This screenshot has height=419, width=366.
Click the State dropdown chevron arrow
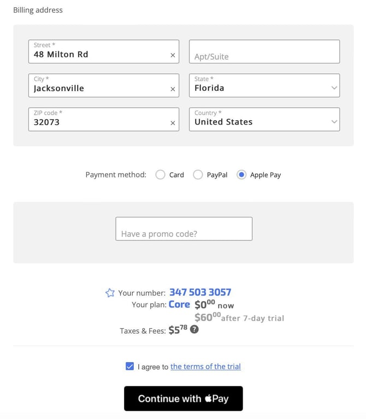tap(334, 87)
